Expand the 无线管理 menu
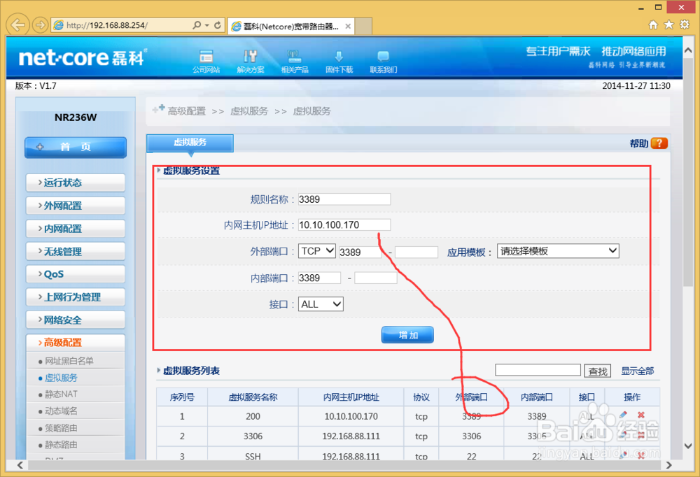Viewport: 700px width, 477px height. click(x=76, y=252)
